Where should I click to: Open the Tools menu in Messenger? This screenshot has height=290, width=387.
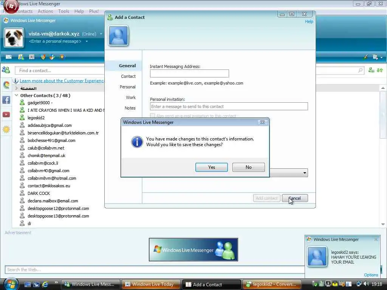tap(63, 11)
